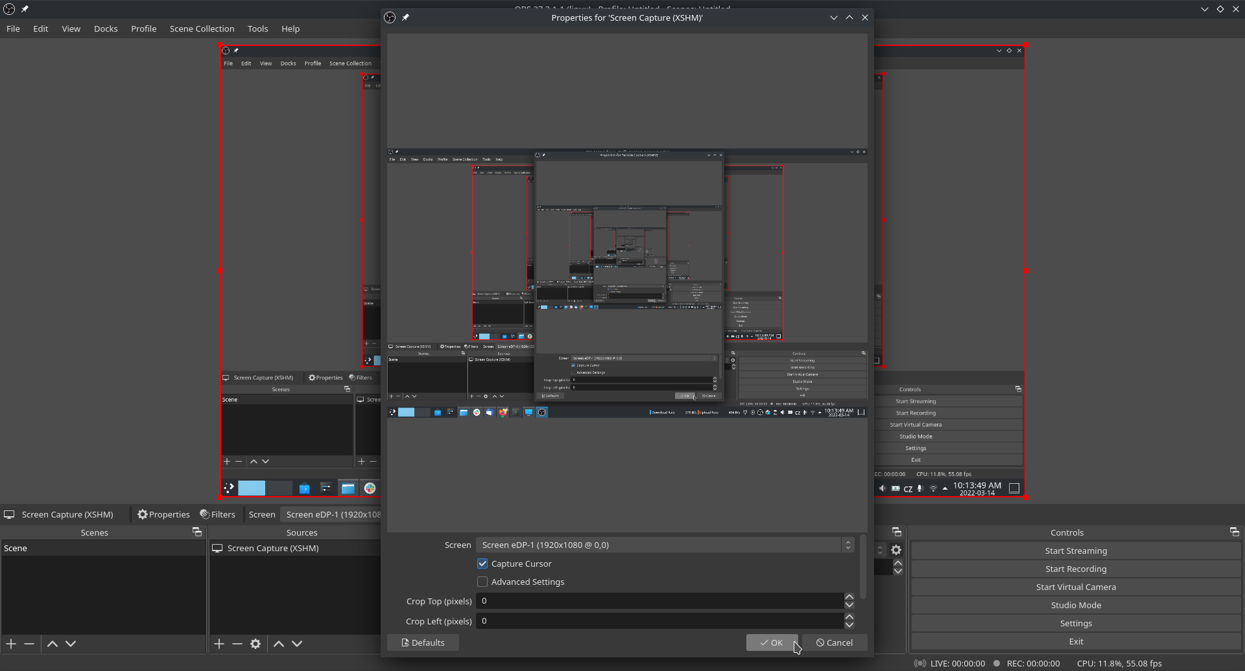This screenshot has width=1245, height=671.
Task: Click the small spinner arrows left of the mixer gear
Action: pyautogui.click(x=880, y=550)
